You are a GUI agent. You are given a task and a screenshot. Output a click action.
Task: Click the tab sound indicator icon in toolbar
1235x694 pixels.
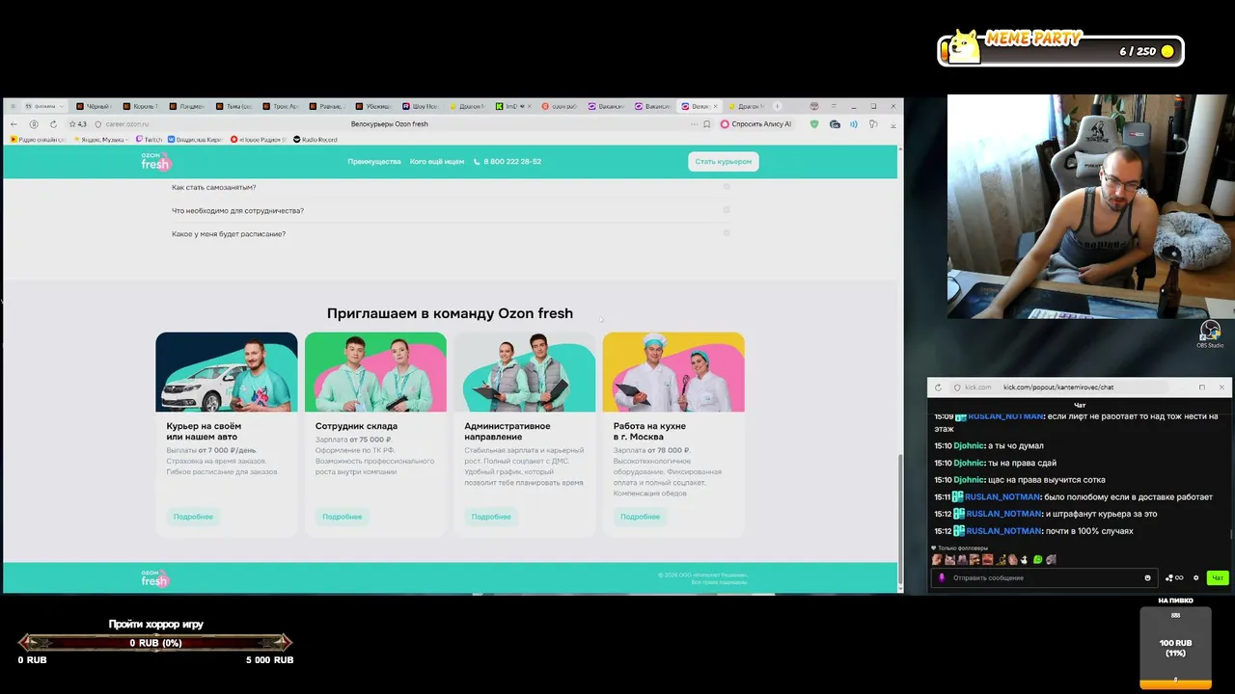pyautogui.click(x=854, y=124)
